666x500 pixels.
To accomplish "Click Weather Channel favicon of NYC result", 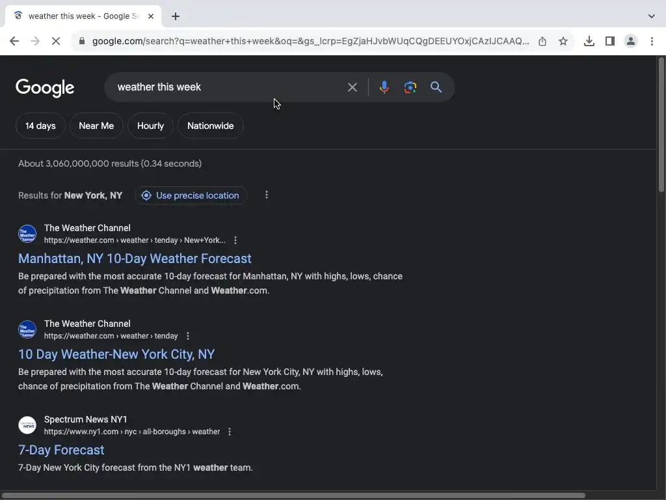I will (x=27, y=329).
